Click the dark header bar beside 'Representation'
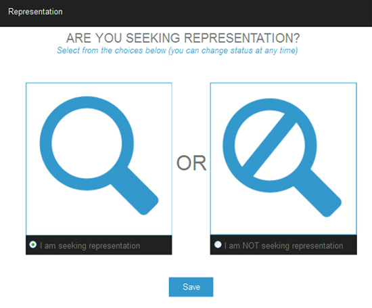372x308 pixels. click(x=214, y=13)
